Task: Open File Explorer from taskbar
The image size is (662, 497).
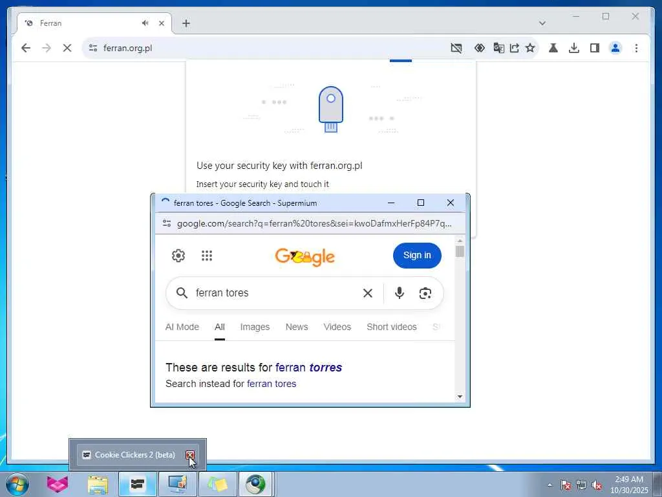Action: 98,484
